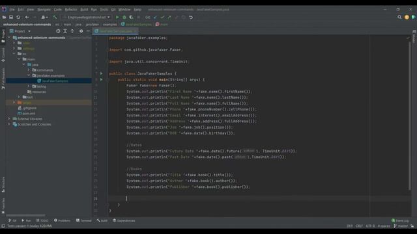Click the '4 spaces' indent status entry
417x234 pixels.
tap(384, 226)
